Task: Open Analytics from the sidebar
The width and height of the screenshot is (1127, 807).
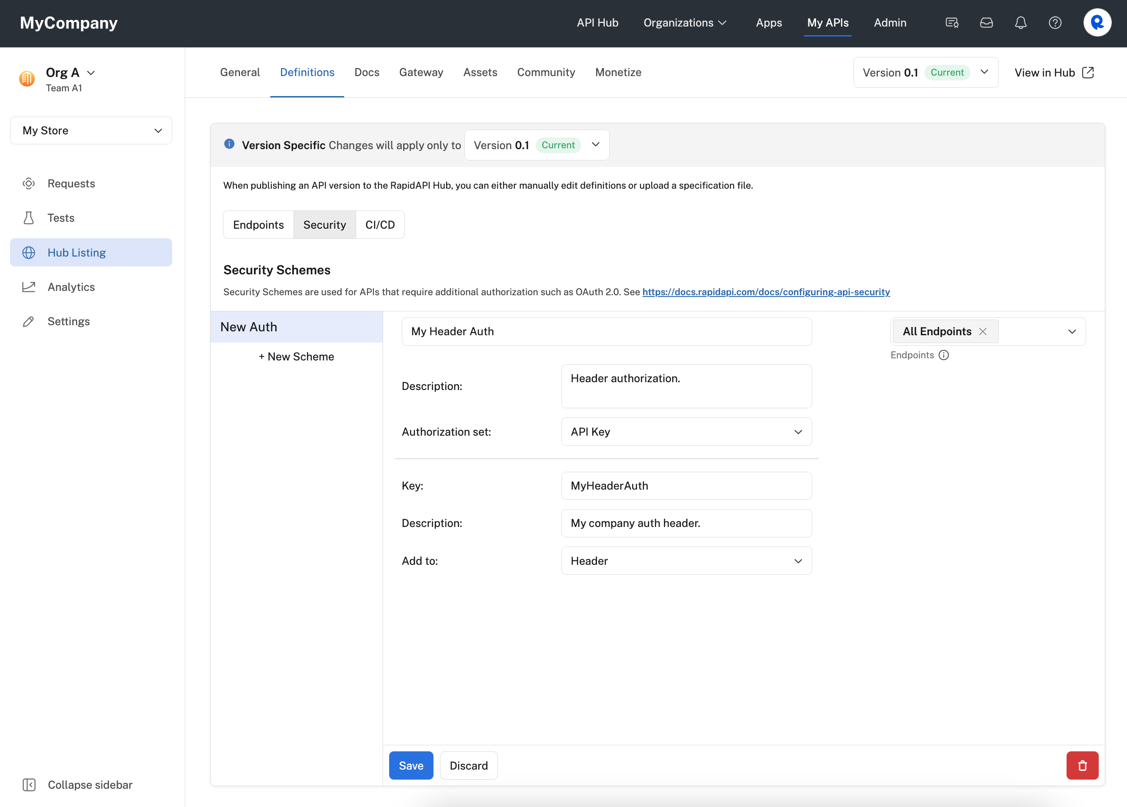Action: [71, 287]
